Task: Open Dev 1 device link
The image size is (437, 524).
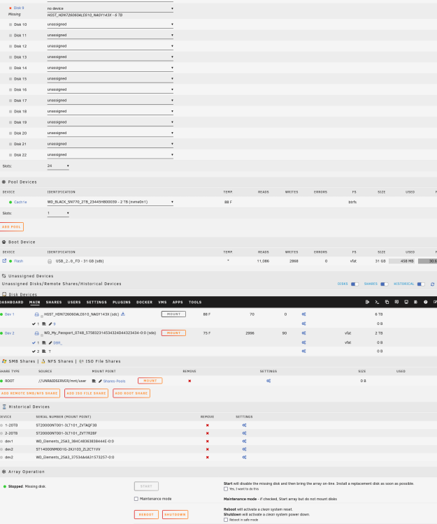Action: click(x=9, y=314)
